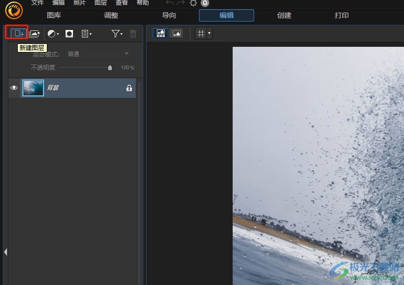
Task: Click the PhotoDirector logo icon
Action: click(14, 10)
